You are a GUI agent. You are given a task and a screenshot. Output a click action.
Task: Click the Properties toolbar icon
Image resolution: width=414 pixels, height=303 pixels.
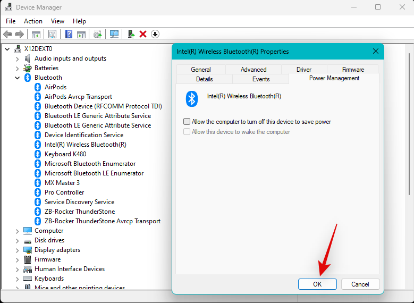click(x=52, y=34)
